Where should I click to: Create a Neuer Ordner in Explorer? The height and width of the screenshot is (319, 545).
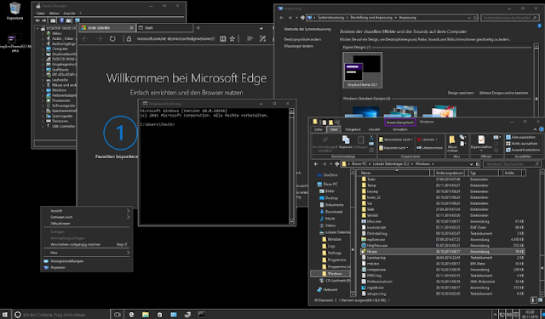tap(452, 144)
